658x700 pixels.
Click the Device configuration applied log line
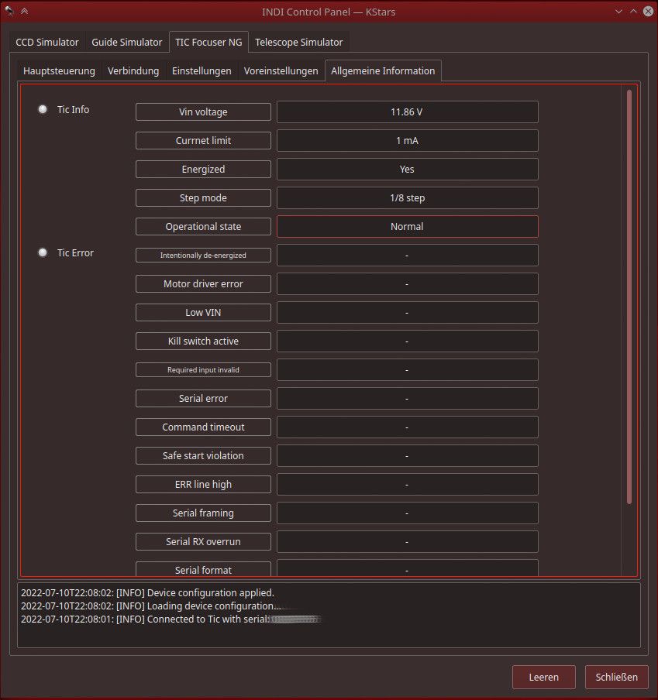pyautogui.click(x=147, y=593)
